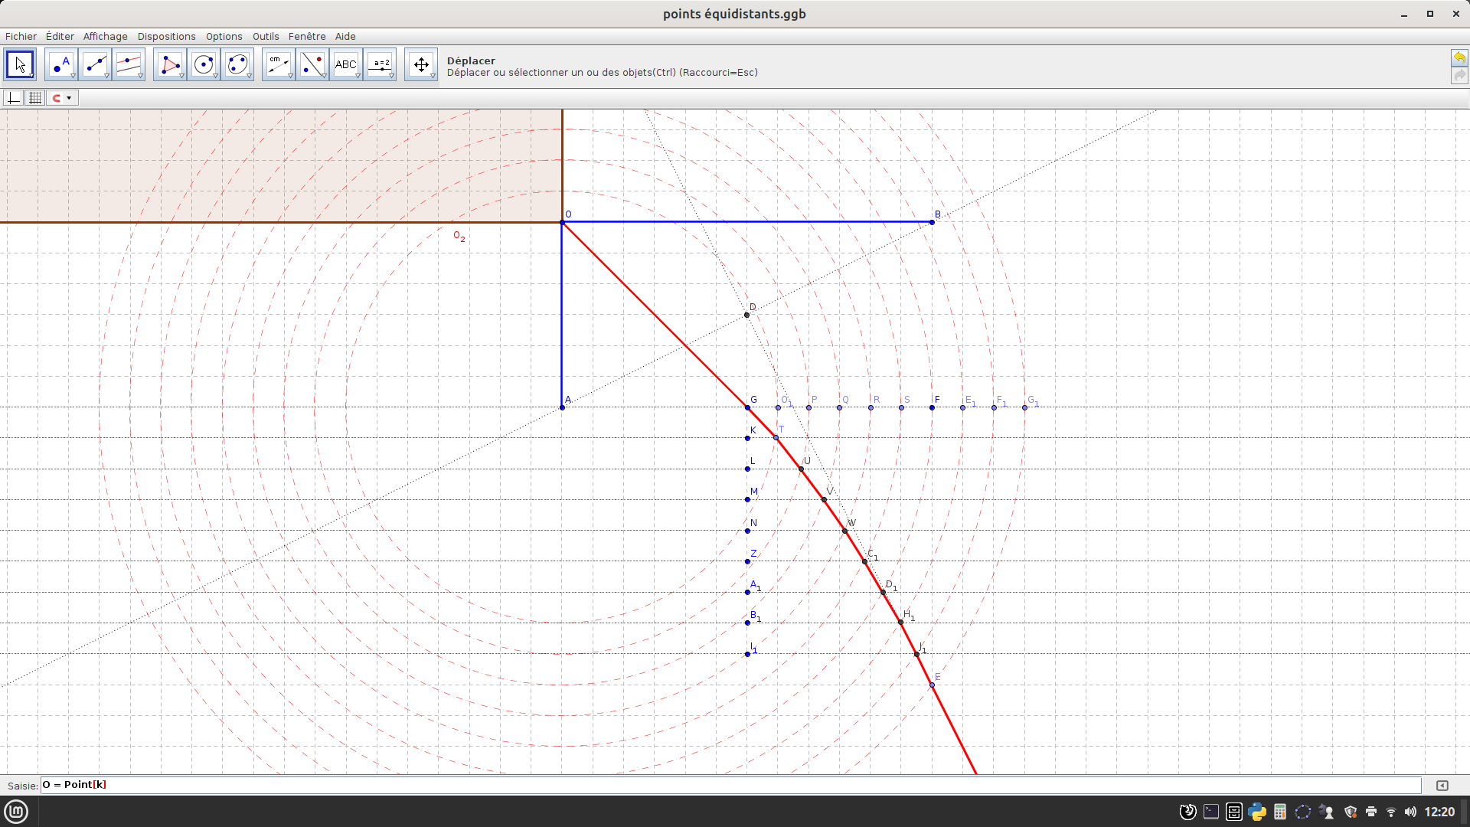Expand the Move Graphics View tool dropdown
This screenshot has width=1470, height=827.
pos(433,76)
